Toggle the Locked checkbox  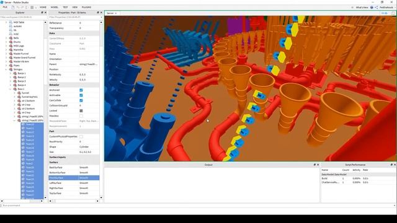(81, 111)
